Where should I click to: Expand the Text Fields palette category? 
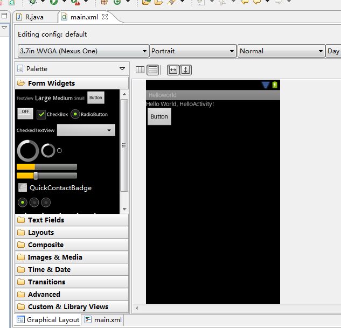(72, 220)
